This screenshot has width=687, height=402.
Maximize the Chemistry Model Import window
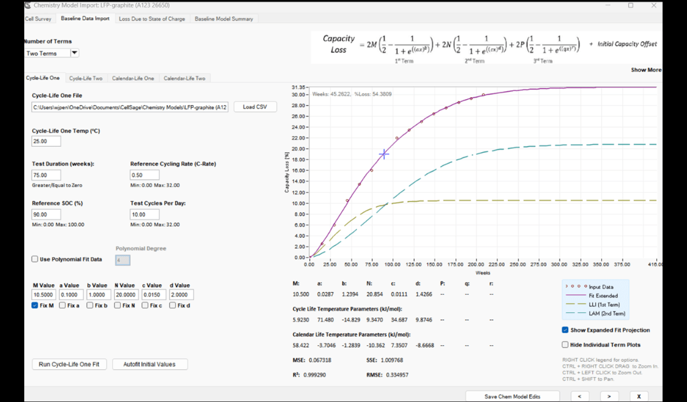point(630,5)
